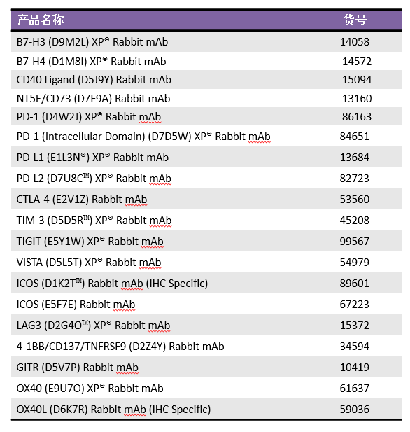
Task: Click catalog number 10419
Action: (x=355, y=368)
